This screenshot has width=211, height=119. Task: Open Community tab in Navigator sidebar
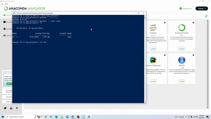(8, 35)
